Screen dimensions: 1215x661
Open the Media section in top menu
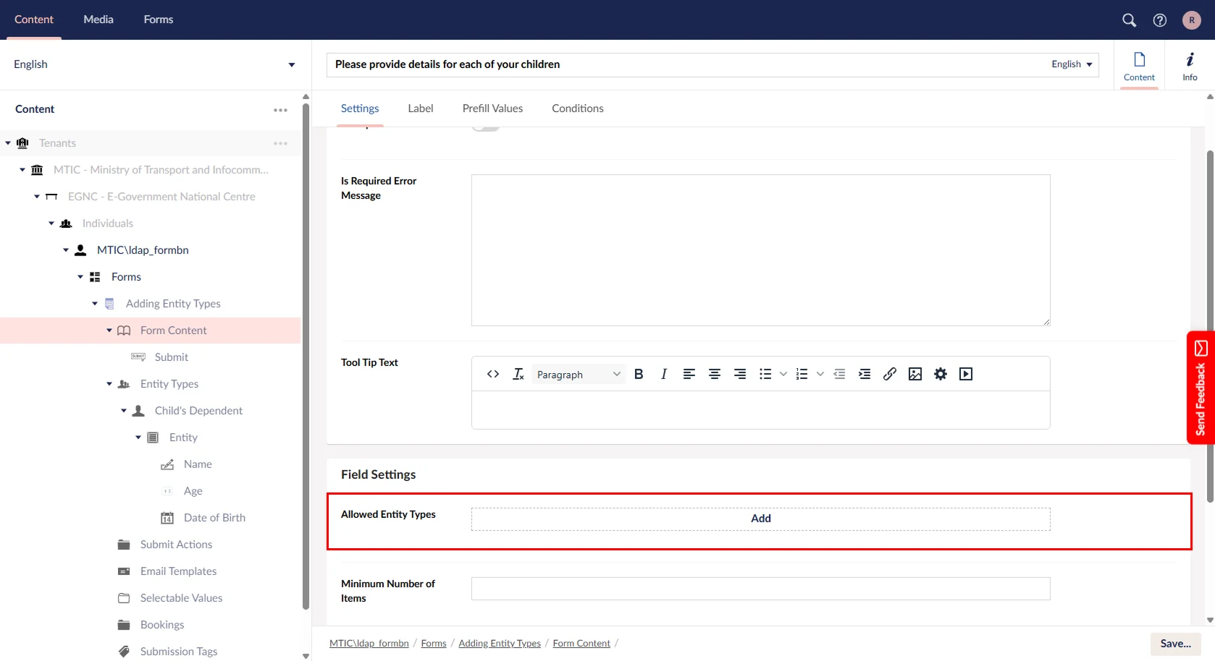click(98, 20)
